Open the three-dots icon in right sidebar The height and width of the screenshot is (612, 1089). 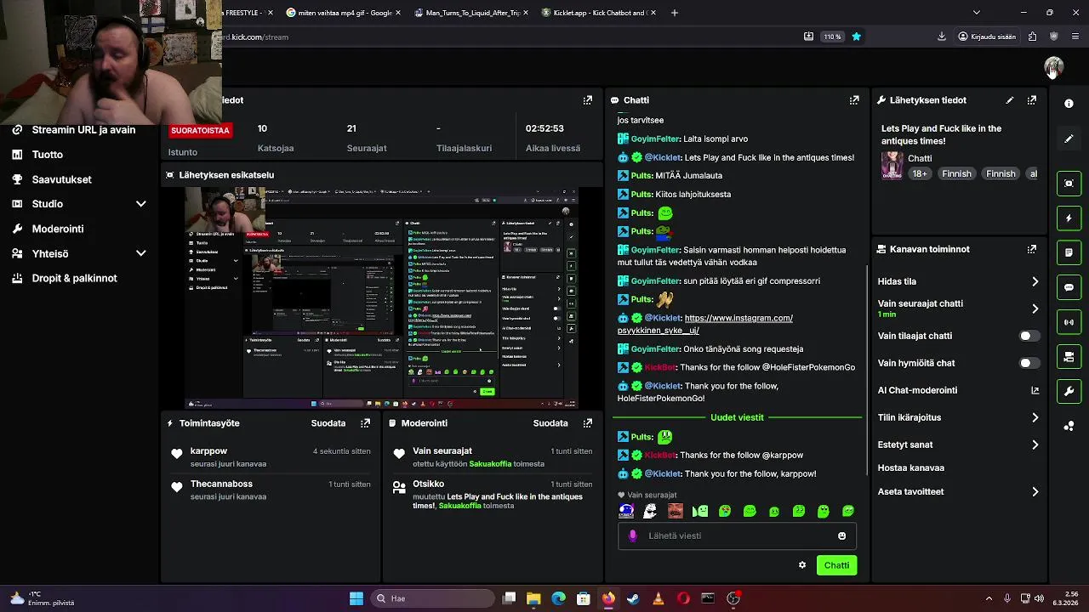1069,426
